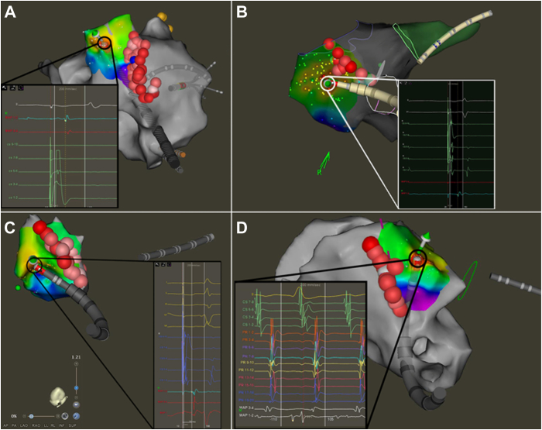542x430 pixels.
Task: Click the plus zoom-in icon above the vertical slider
Action: pos(76,364)
